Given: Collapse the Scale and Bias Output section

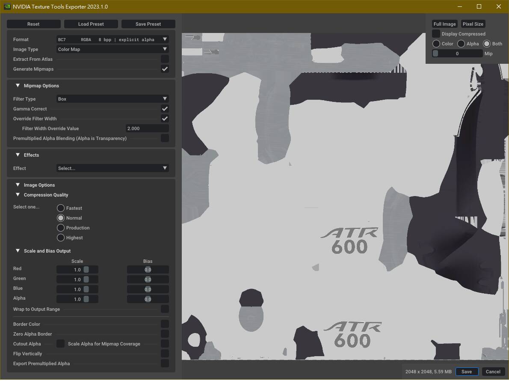Looking at the screenshot, I should [18, 251].
